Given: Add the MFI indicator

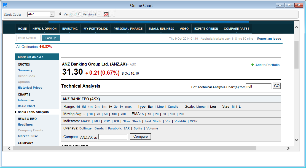Looking at the screenshot, I should [97, 121].
